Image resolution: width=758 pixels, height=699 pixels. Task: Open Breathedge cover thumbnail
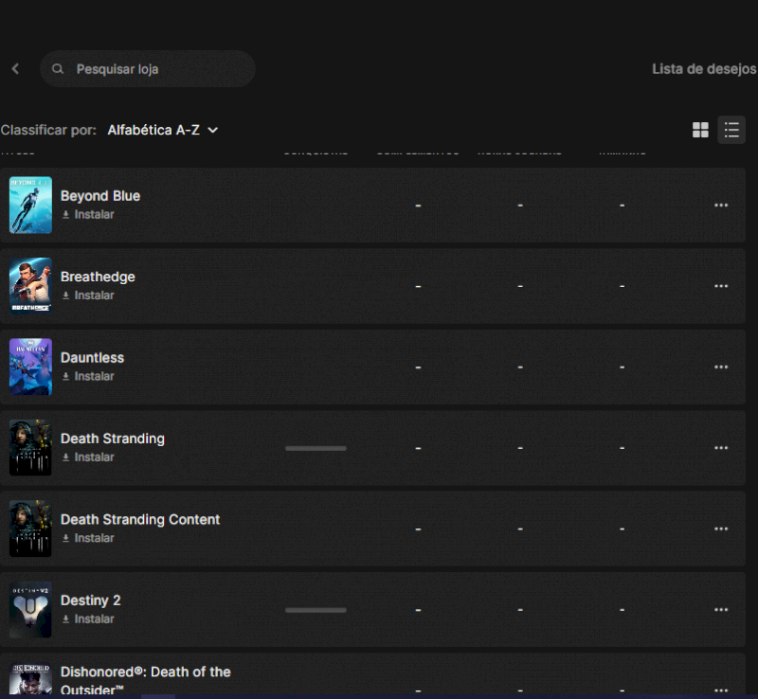click(30, 286)
